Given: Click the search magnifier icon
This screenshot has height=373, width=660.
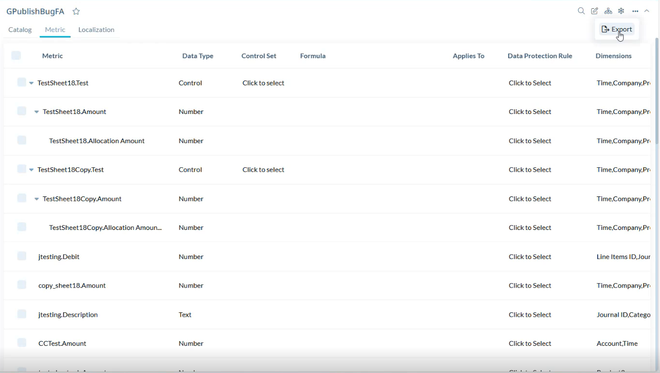Looking at the screenshot, I should (581, 11).
